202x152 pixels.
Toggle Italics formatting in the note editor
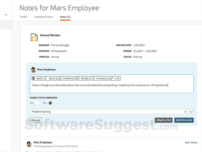click(50, 79)
